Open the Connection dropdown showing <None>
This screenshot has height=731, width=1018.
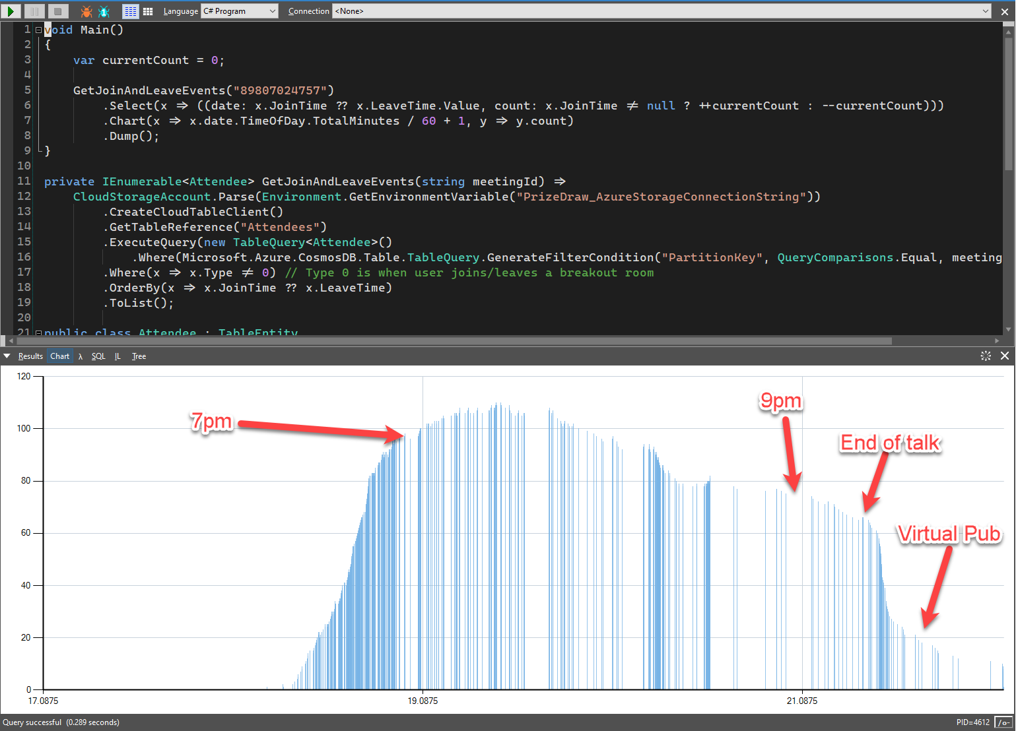pyautogui.click(x=662, y=11)
